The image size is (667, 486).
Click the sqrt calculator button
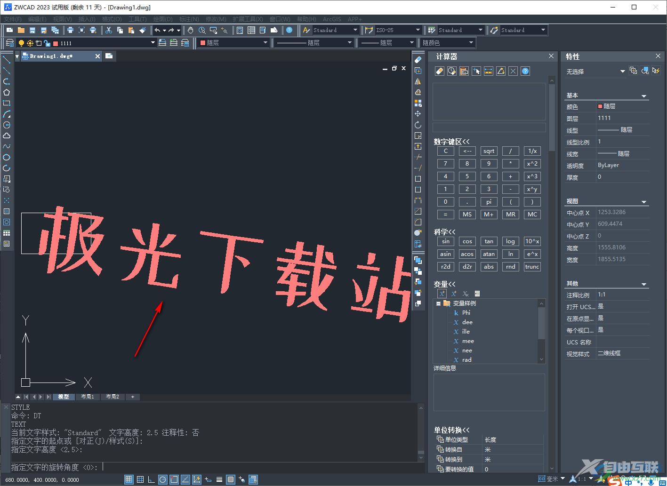(489, 151)
